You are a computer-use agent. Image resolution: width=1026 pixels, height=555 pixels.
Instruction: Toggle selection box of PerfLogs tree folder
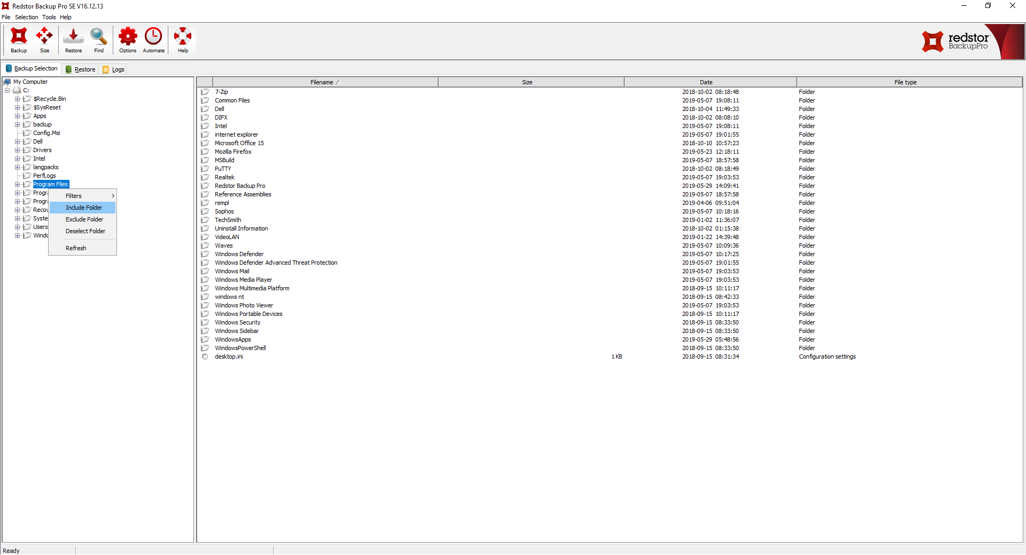pos(27,176)
